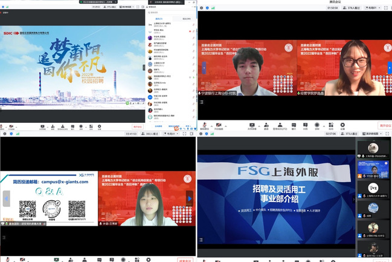The image size is (392, 262).
Task: Click invite icon in top-right meeting toolbar
Action: 266,125
